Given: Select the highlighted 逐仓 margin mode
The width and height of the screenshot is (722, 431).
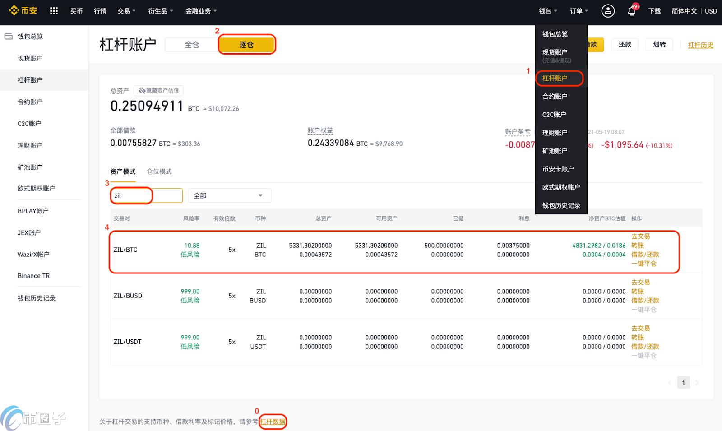Looking at the screenshot, I should [x=246, y=44].
